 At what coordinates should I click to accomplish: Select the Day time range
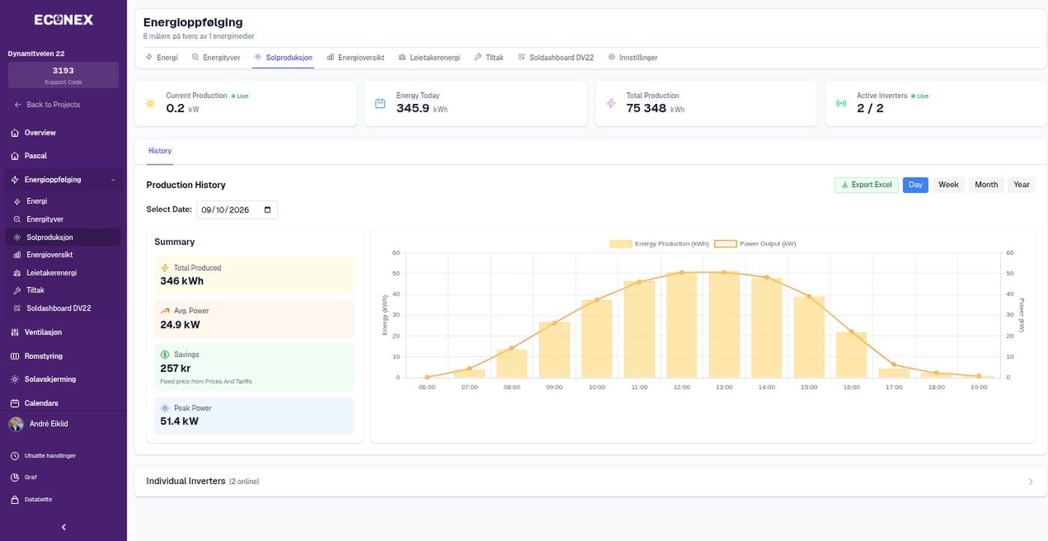tap(916, 185)
